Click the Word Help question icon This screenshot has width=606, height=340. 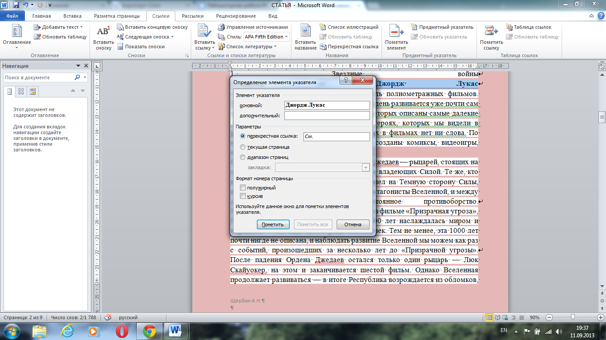(x=600, y=16)
